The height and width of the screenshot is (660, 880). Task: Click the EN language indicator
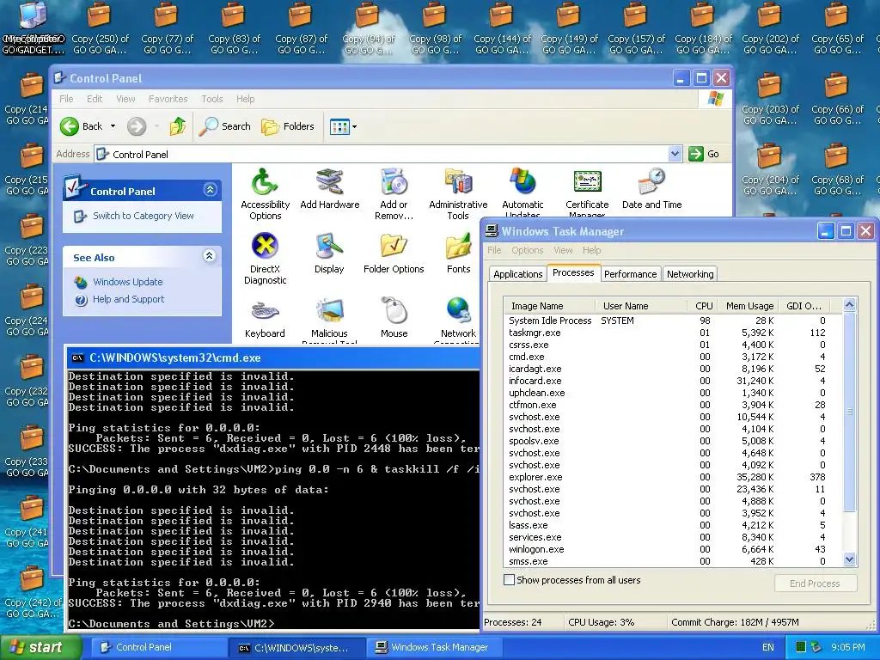[767, 647]
